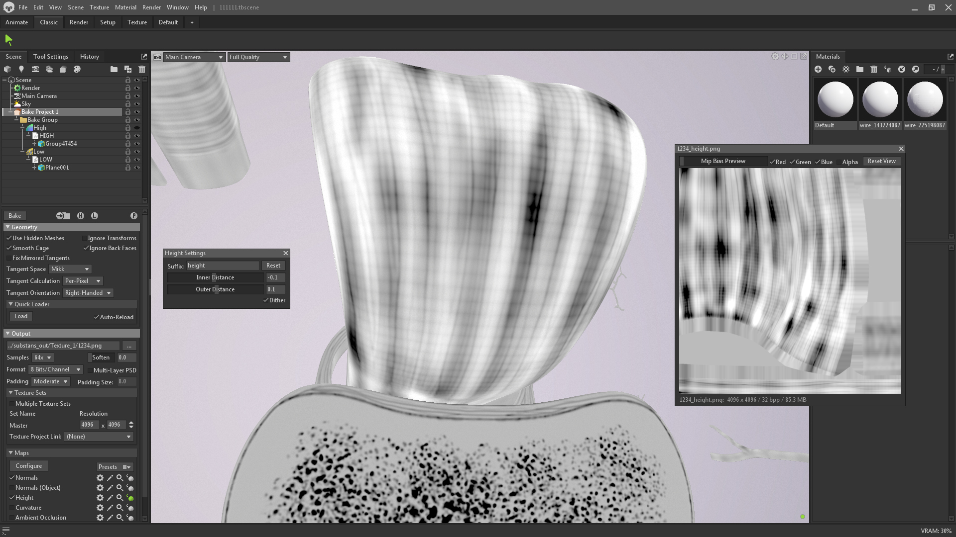
Task: Open the Texture menu in the menu bar
Action: [99, 7]
